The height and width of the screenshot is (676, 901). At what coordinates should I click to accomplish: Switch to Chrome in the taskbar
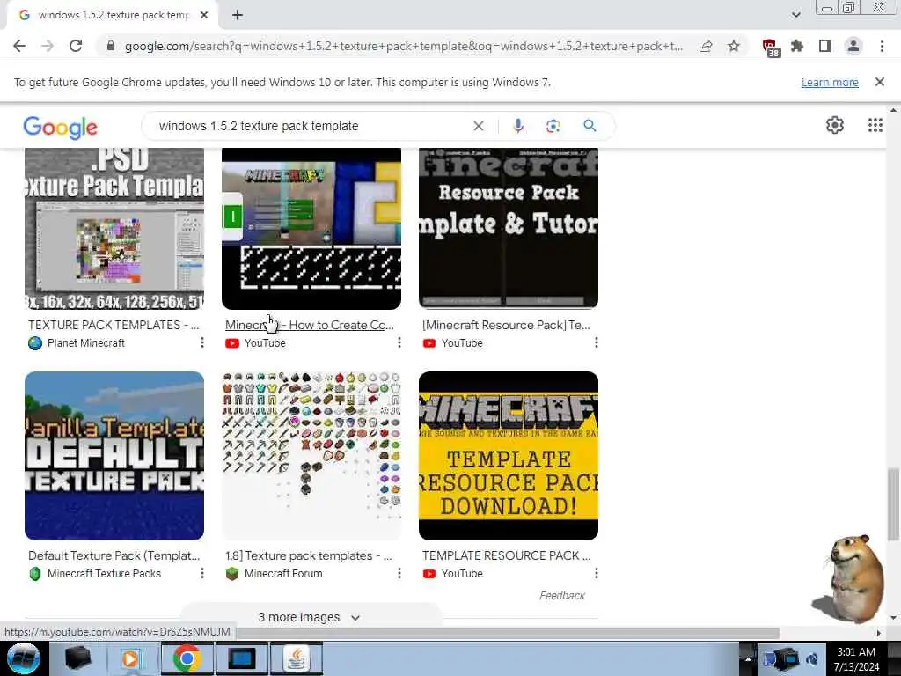[x=187, y=658]
